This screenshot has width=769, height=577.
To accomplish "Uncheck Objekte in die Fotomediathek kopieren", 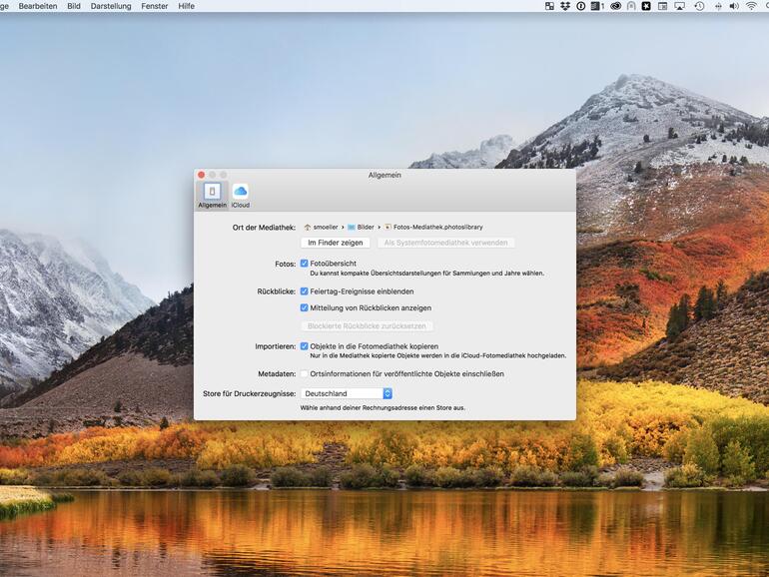I will [x=304, y=346].
